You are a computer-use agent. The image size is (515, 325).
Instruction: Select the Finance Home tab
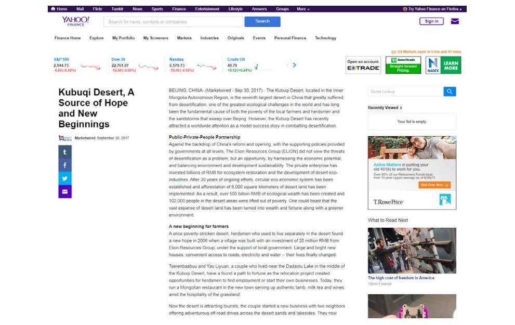pyautogui.click(x=68, y=38)
